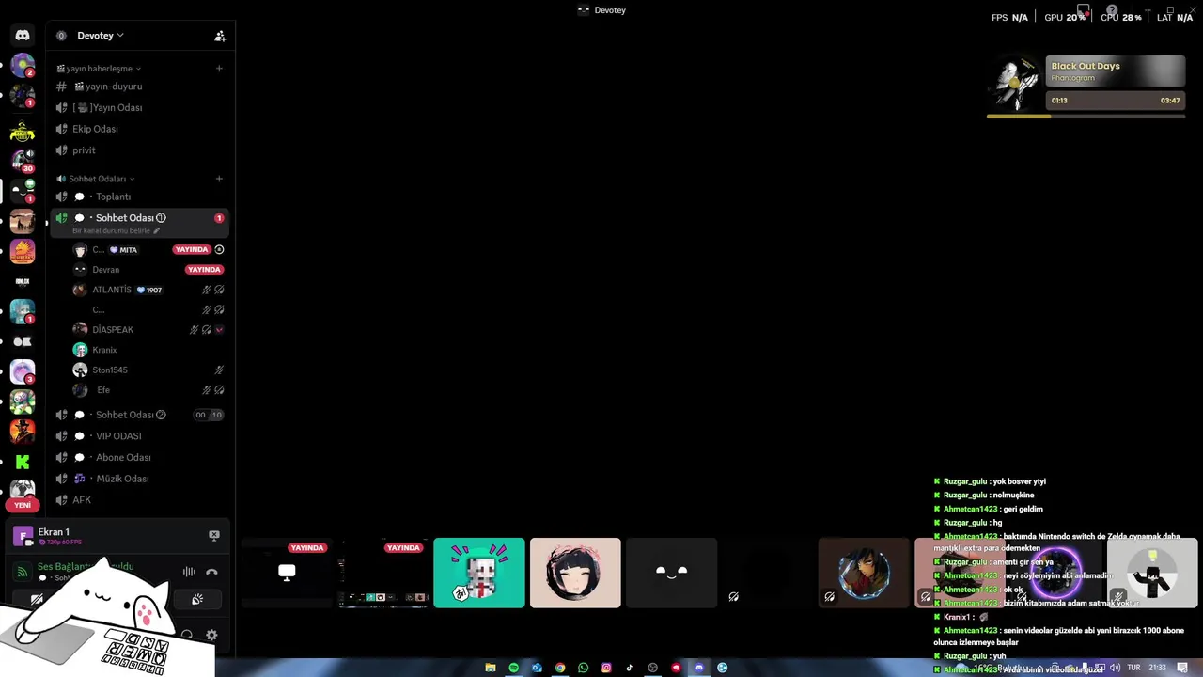The image size is (1203, 677).
Task: Open Efe user in voice list
Action: [x=149, y=390]
